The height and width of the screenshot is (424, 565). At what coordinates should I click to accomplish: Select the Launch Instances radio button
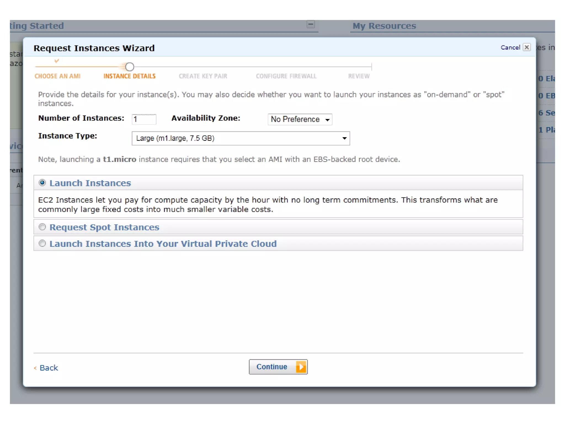[x=42, y=183]
